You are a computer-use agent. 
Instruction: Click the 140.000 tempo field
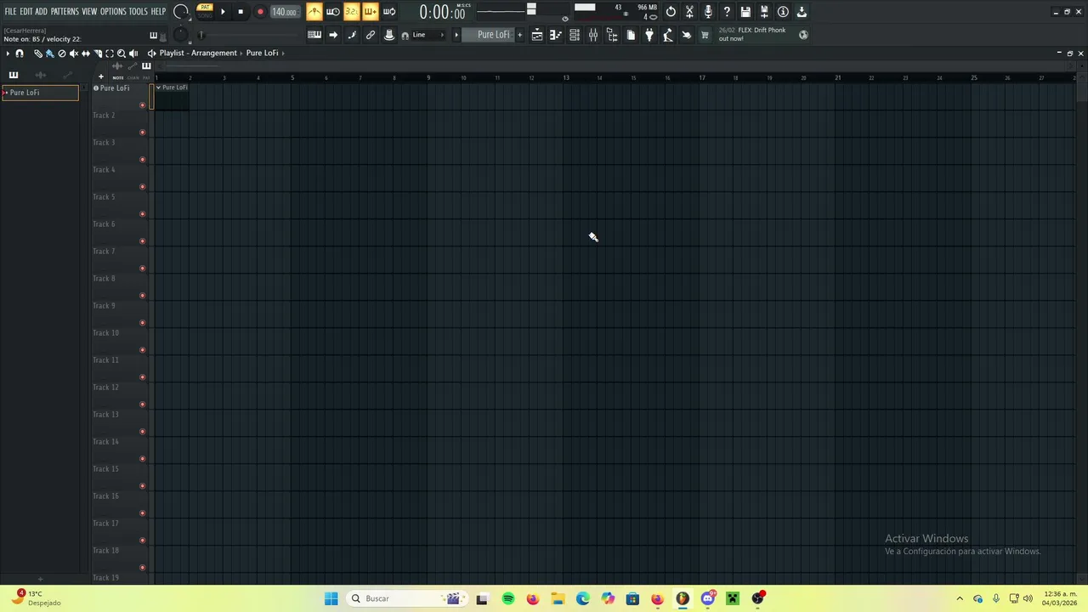(285, 12)
